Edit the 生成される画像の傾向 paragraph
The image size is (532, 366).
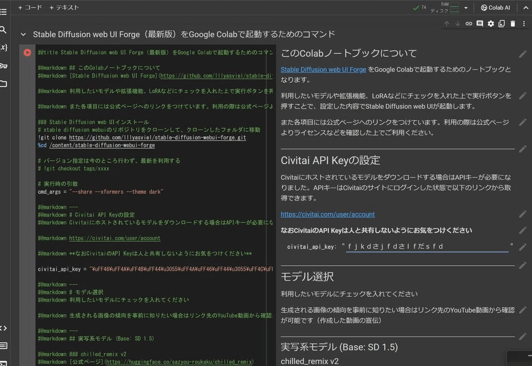pyautogui.click(x=523, y=310)
